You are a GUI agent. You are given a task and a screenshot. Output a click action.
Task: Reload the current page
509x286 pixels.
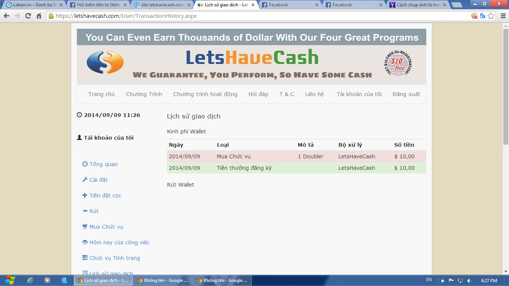pyautogui.click(x=28, y=16)
